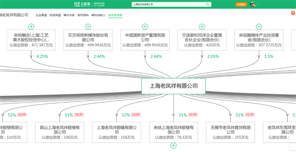The width and height of the screenshot is (296, 152).
Task: Click the search field with 上海老凤祥有限公司
Action: [171, 4]
